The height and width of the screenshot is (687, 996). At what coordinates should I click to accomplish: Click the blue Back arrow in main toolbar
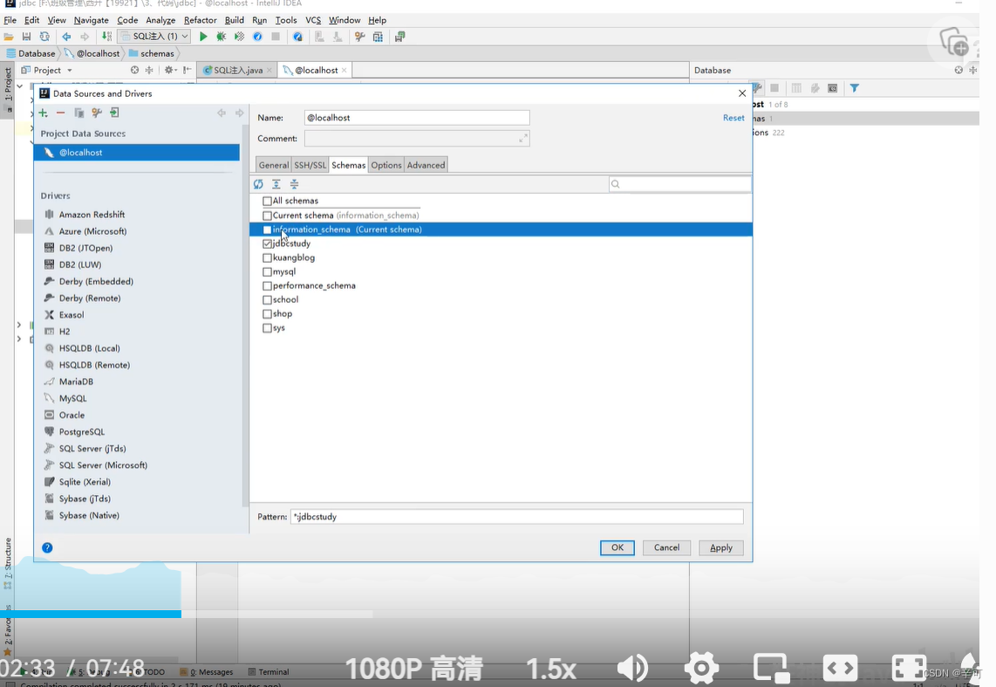(66, 37)
